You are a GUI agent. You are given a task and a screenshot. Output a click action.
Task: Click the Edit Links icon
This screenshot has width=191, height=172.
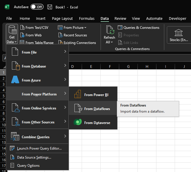[120, 42]
